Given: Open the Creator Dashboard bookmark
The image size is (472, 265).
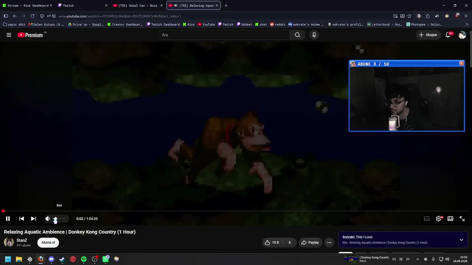Looking at the screenshot, I should (x=125, y=25).
